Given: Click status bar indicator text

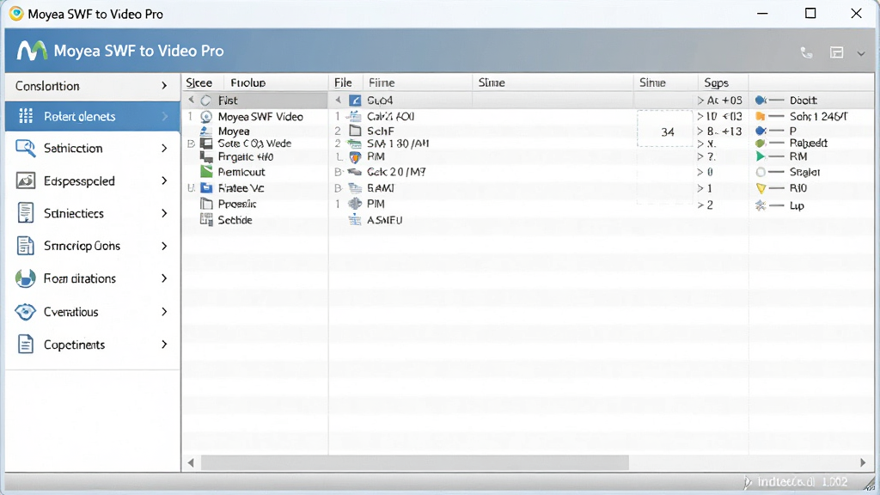Looking at the screenshot, I should click(x=802, y=482).
